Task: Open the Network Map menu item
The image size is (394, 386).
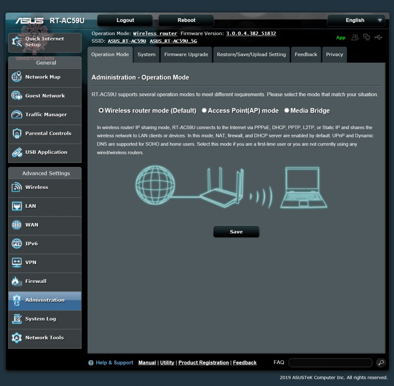Action: [45, 77]
